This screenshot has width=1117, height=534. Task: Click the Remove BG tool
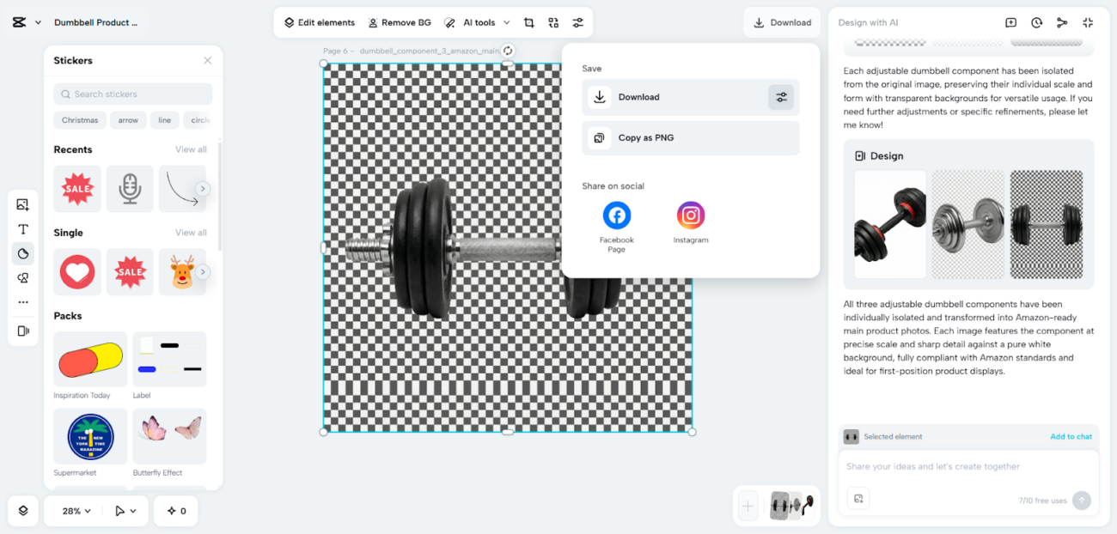pyautogui.click(x=400, y=23)
